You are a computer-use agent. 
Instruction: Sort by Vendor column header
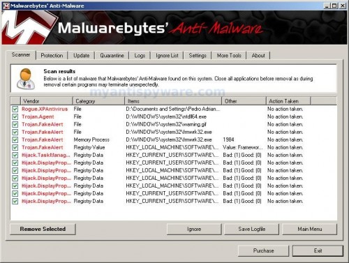47,101
